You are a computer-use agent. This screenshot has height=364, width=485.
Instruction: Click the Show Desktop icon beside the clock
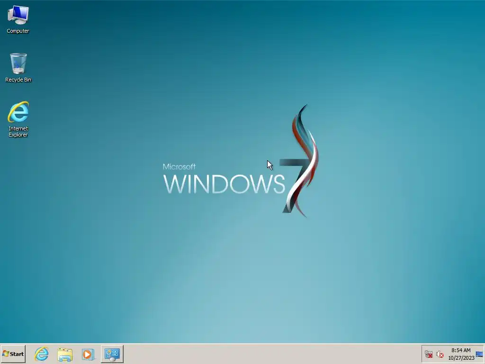point(479,354)
